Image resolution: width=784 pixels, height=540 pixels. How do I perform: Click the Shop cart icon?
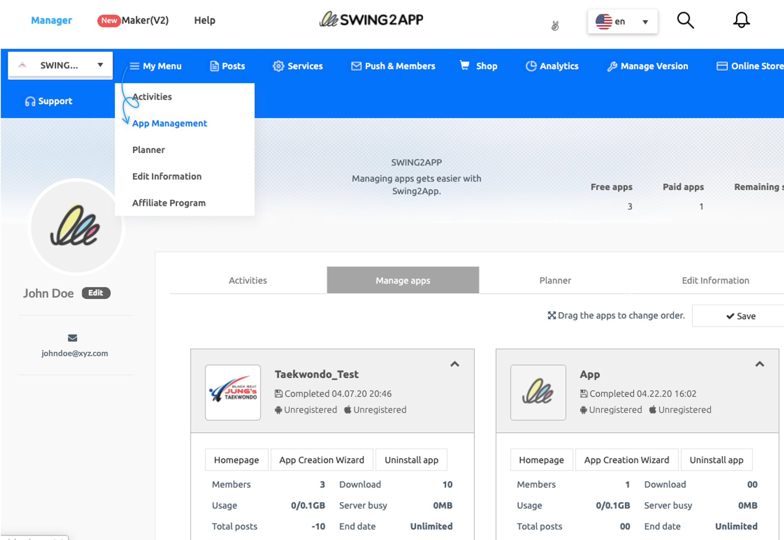click(x=465, y=65)
